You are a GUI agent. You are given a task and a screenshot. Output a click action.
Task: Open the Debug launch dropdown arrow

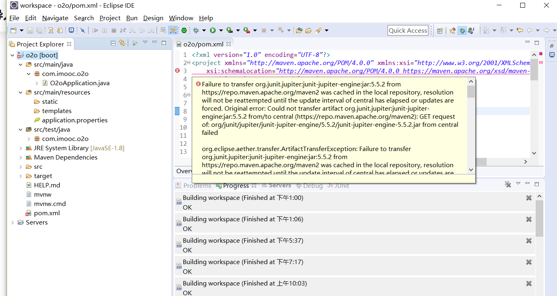tap(204, 30)
